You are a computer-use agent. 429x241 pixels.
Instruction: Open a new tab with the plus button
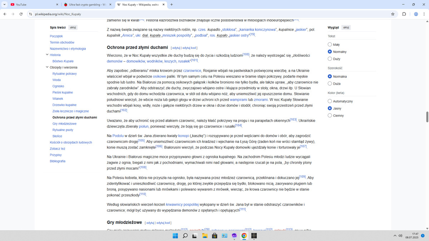(172, 5)
